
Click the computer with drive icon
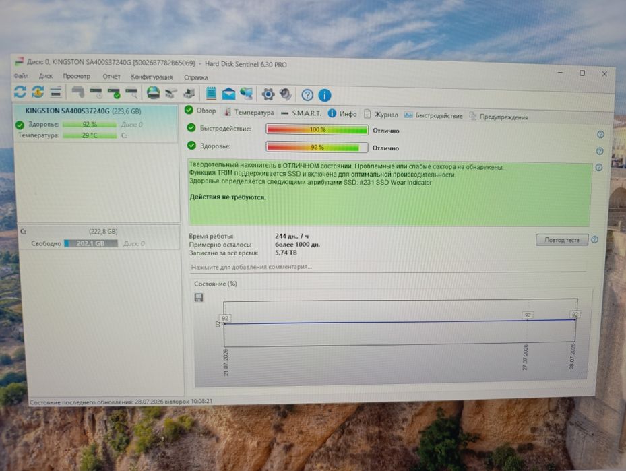pyautogui.click(x=189, y=94)
